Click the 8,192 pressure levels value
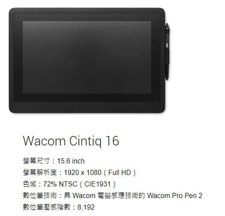This screenshot has width=225, height=216. pos(86,207)
